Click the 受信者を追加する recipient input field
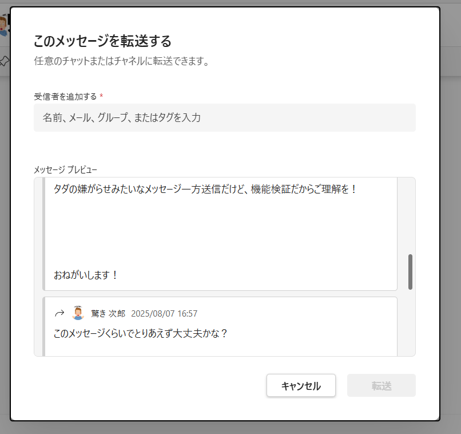 [x=224, y=118]
